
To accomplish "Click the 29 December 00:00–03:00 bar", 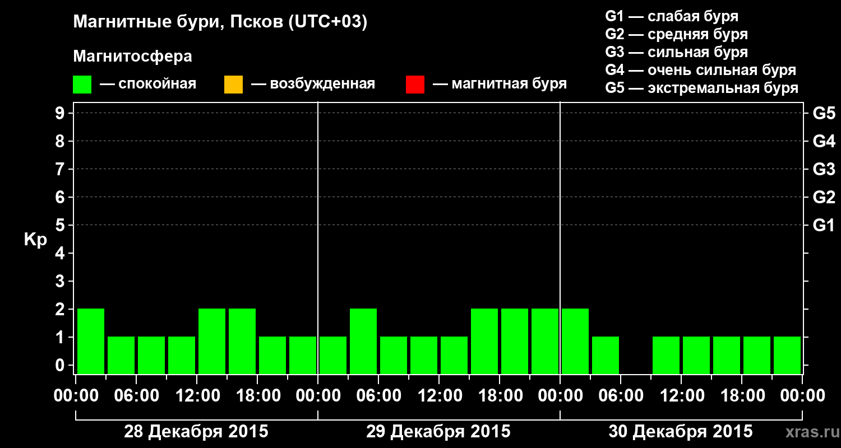I will click(x=333, y=355).
